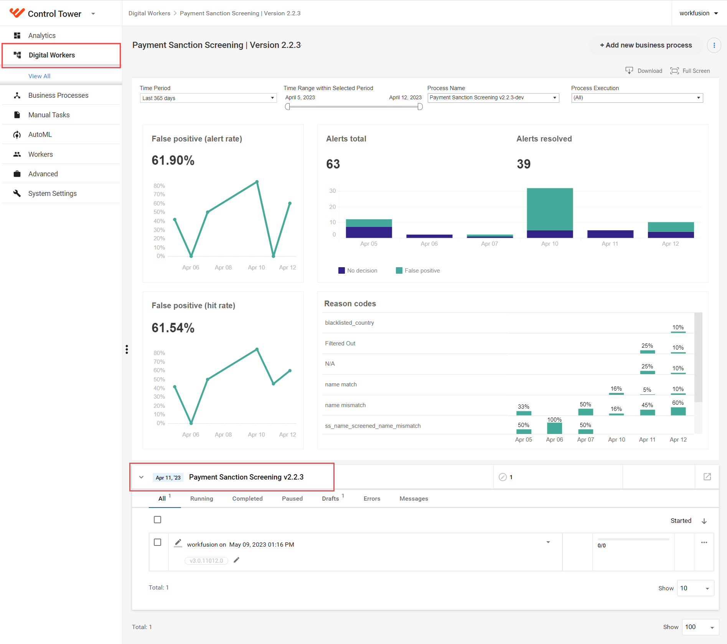Tick the select-all checkbox above the list
The image size is (727, 644).
tap(157, 520)
